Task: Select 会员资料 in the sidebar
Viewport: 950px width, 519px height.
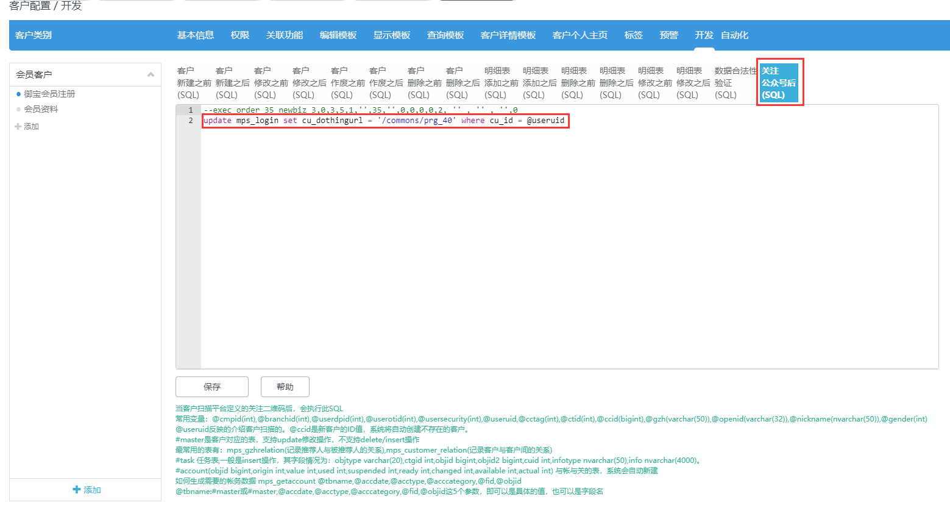Action: 41,109
